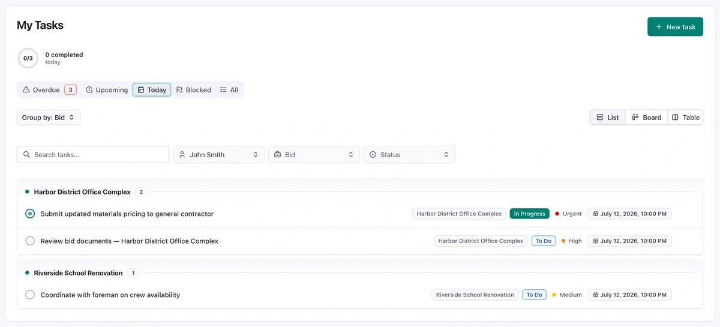720x327 pixels.
Task: Mark Review bid documents task complete
Action: [30, 241]
